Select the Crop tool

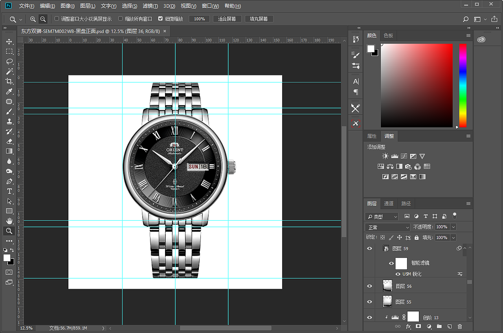pyautogui.click(x=9, y=81)
